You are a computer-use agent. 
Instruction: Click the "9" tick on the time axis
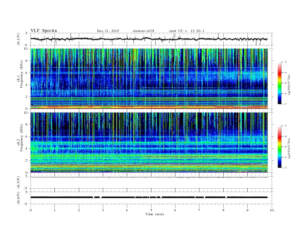pos(247,210)
